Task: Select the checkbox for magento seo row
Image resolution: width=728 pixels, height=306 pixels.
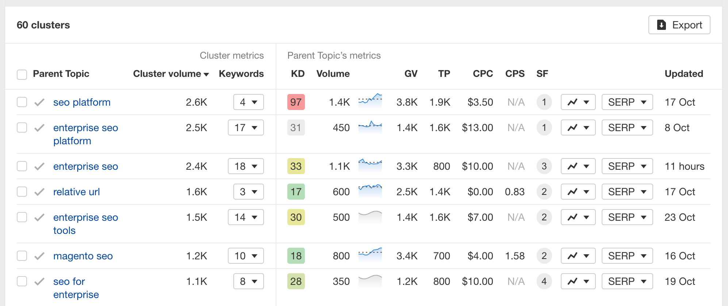Action: click(22, 256)
